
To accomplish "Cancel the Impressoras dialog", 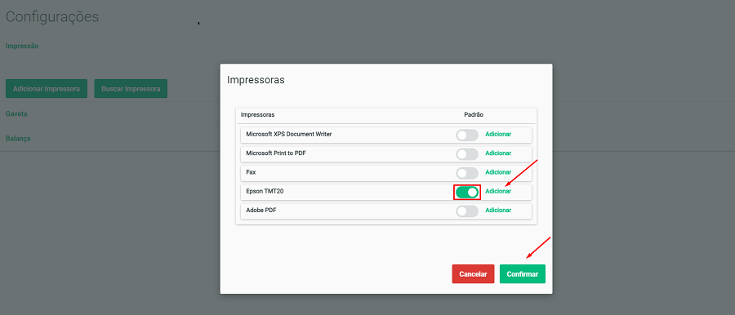I will click(x=473, y=273).
